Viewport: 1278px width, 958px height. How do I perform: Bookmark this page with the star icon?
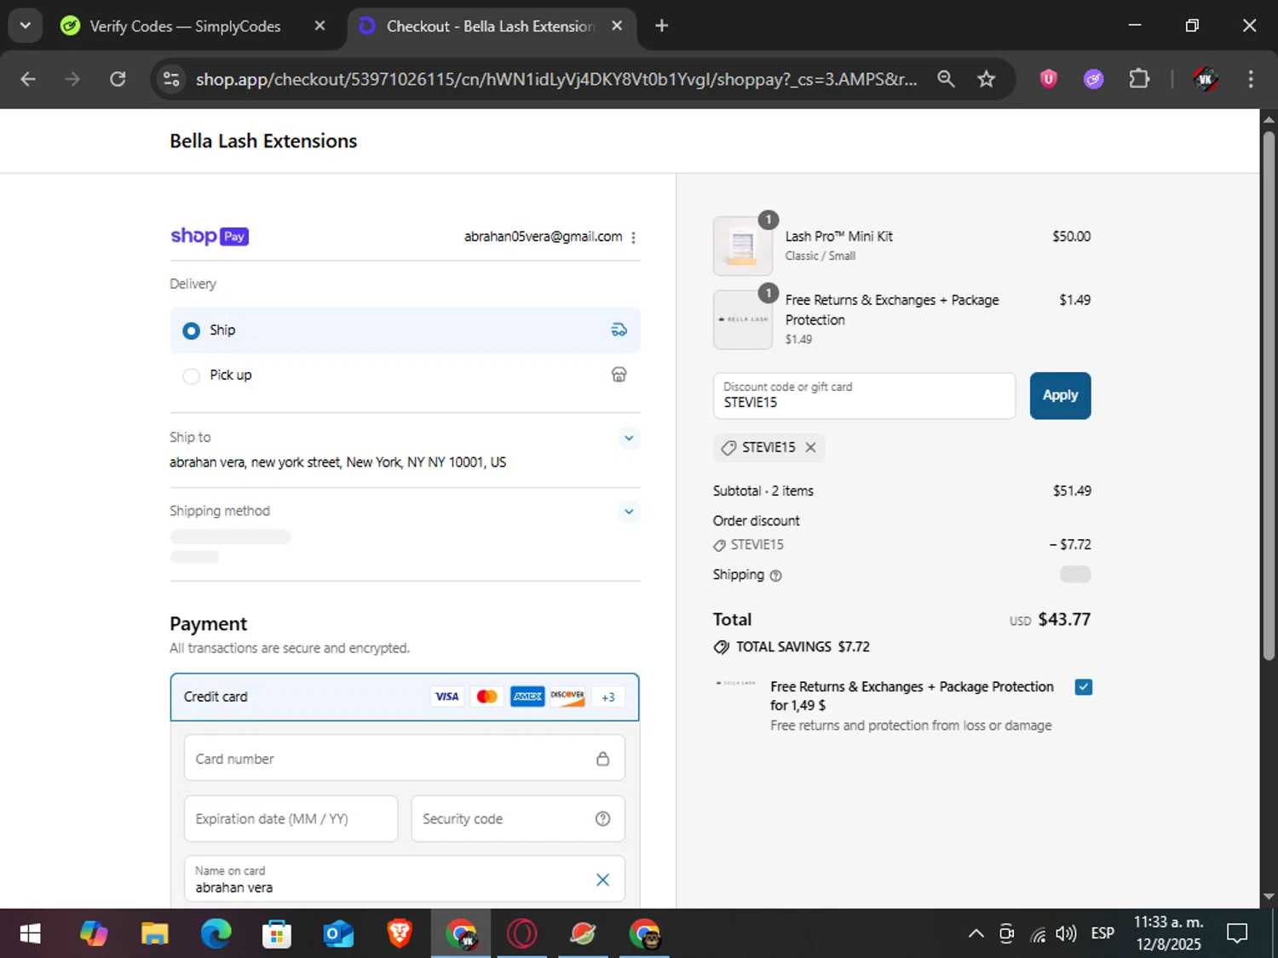pos(986,79)
